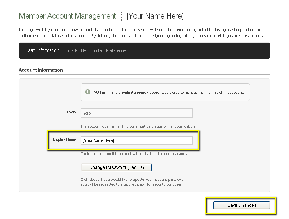
Task: Click inside the Display Name input field
Action: click(136, 140)
